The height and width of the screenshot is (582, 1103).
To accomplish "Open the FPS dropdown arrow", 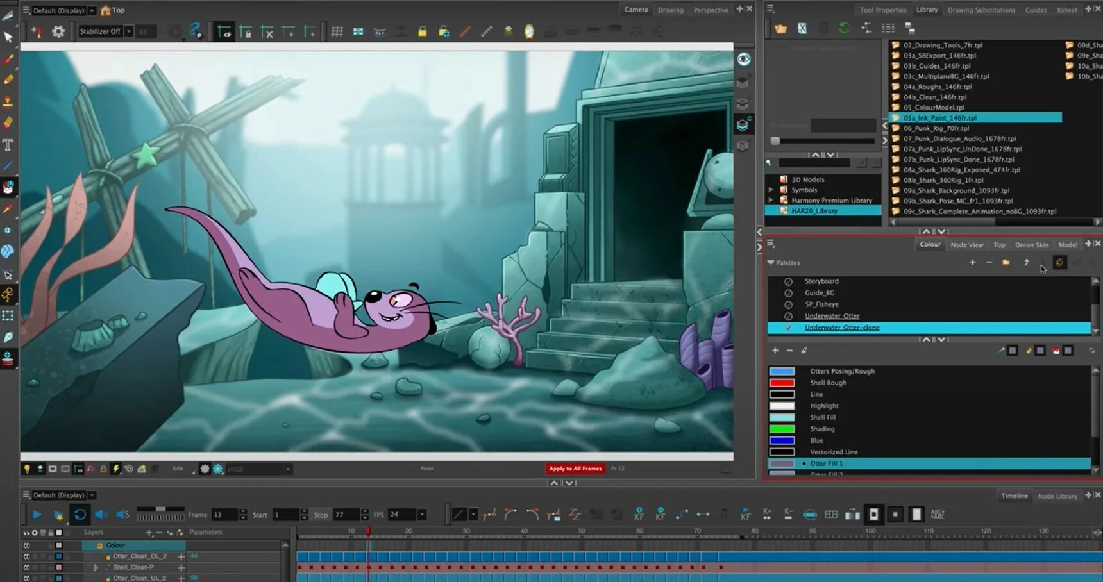I will (x=422, y=515).
